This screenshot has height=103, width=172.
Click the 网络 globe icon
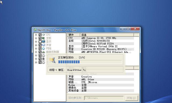coord(44,49)
